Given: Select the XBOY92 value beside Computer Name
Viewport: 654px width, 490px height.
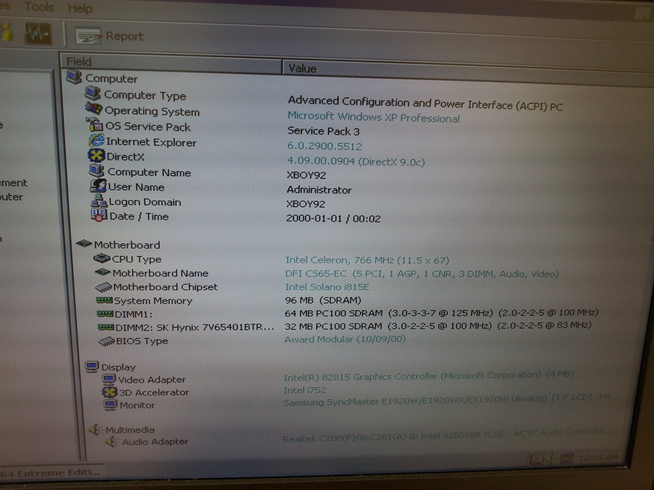Looking at the screenshot, I should tap(306, 175).
